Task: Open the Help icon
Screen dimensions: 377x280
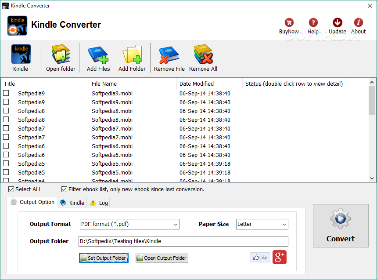Action: (313, 22)
